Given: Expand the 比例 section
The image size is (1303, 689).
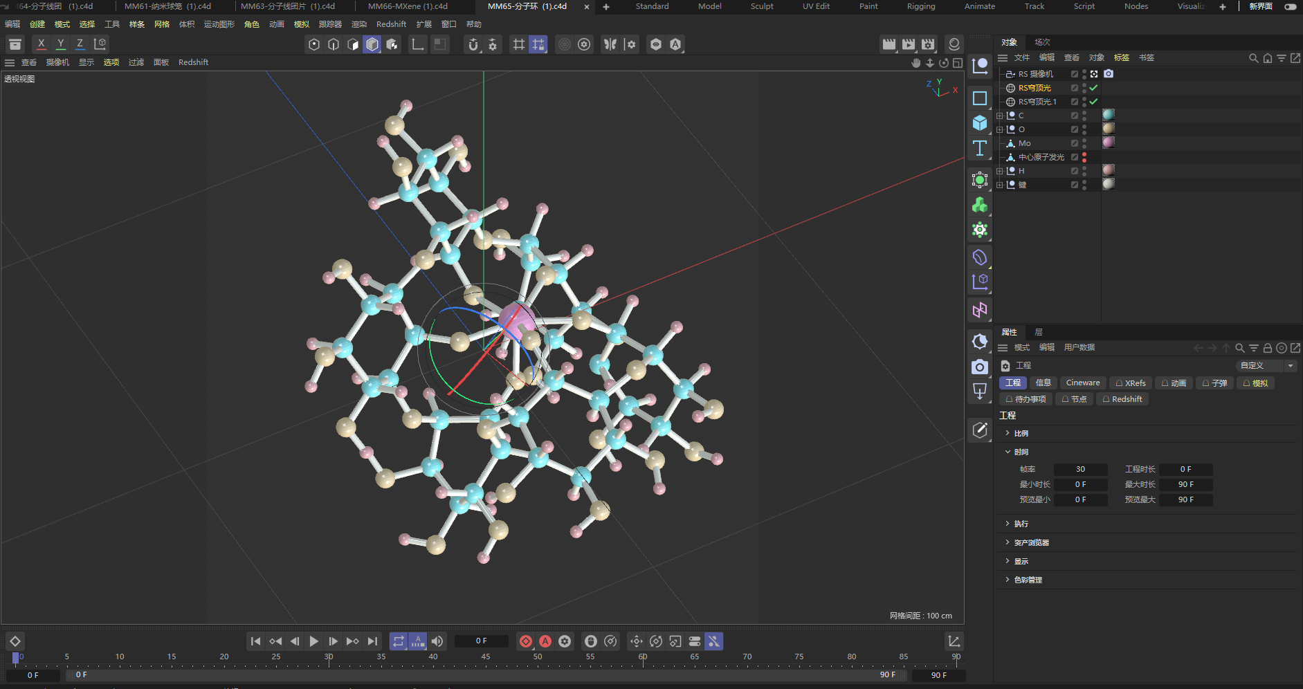Looking at the screenshot, I should click(x=1008, y=433).
